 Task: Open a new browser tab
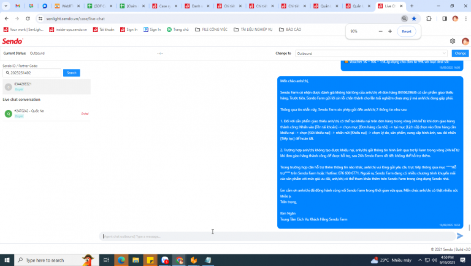pyautogui.click(x=412, y=6)
